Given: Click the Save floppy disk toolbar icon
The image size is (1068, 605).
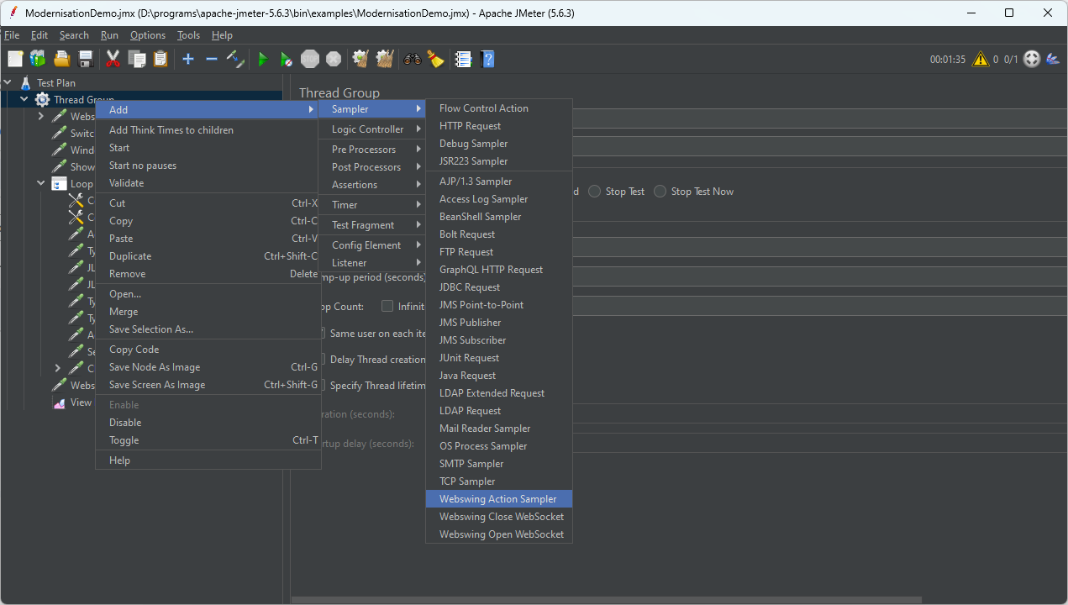Looking at the screenshot, I should tap(86, 59).
